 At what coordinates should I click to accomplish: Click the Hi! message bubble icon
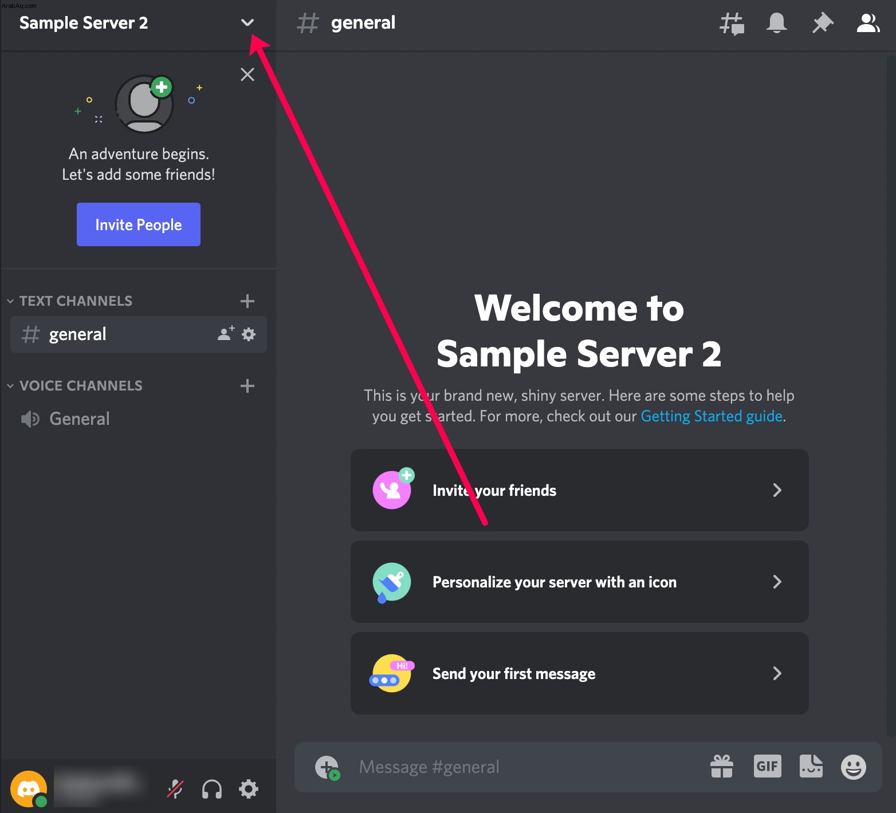pyautogui.click(x=391, y=673)
